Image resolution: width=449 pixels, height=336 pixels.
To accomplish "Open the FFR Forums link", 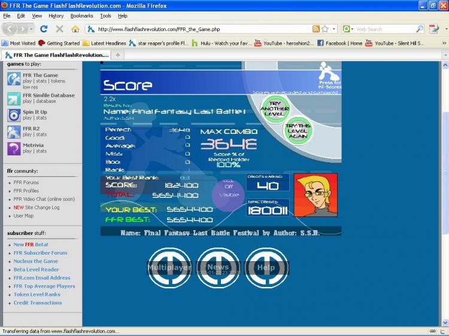I will (26, 182).
